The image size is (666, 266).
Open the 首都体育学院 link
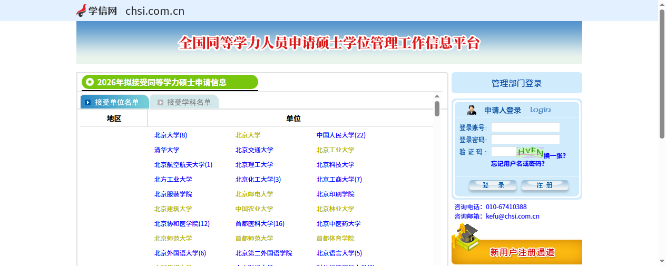[x=336, y=238]
